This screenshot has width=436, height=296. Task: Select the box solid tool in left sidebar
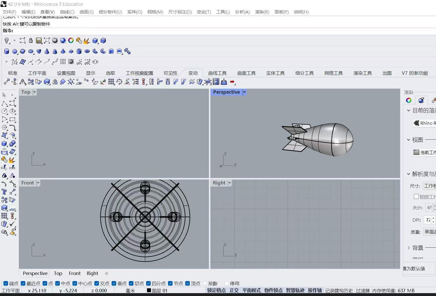(4, 143)
